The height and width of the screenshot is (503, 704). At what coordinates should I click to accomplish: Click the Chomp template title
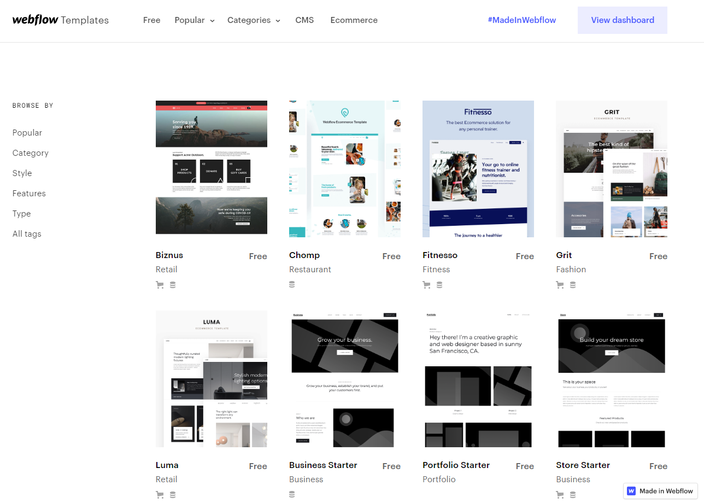[x=304, y=255]
